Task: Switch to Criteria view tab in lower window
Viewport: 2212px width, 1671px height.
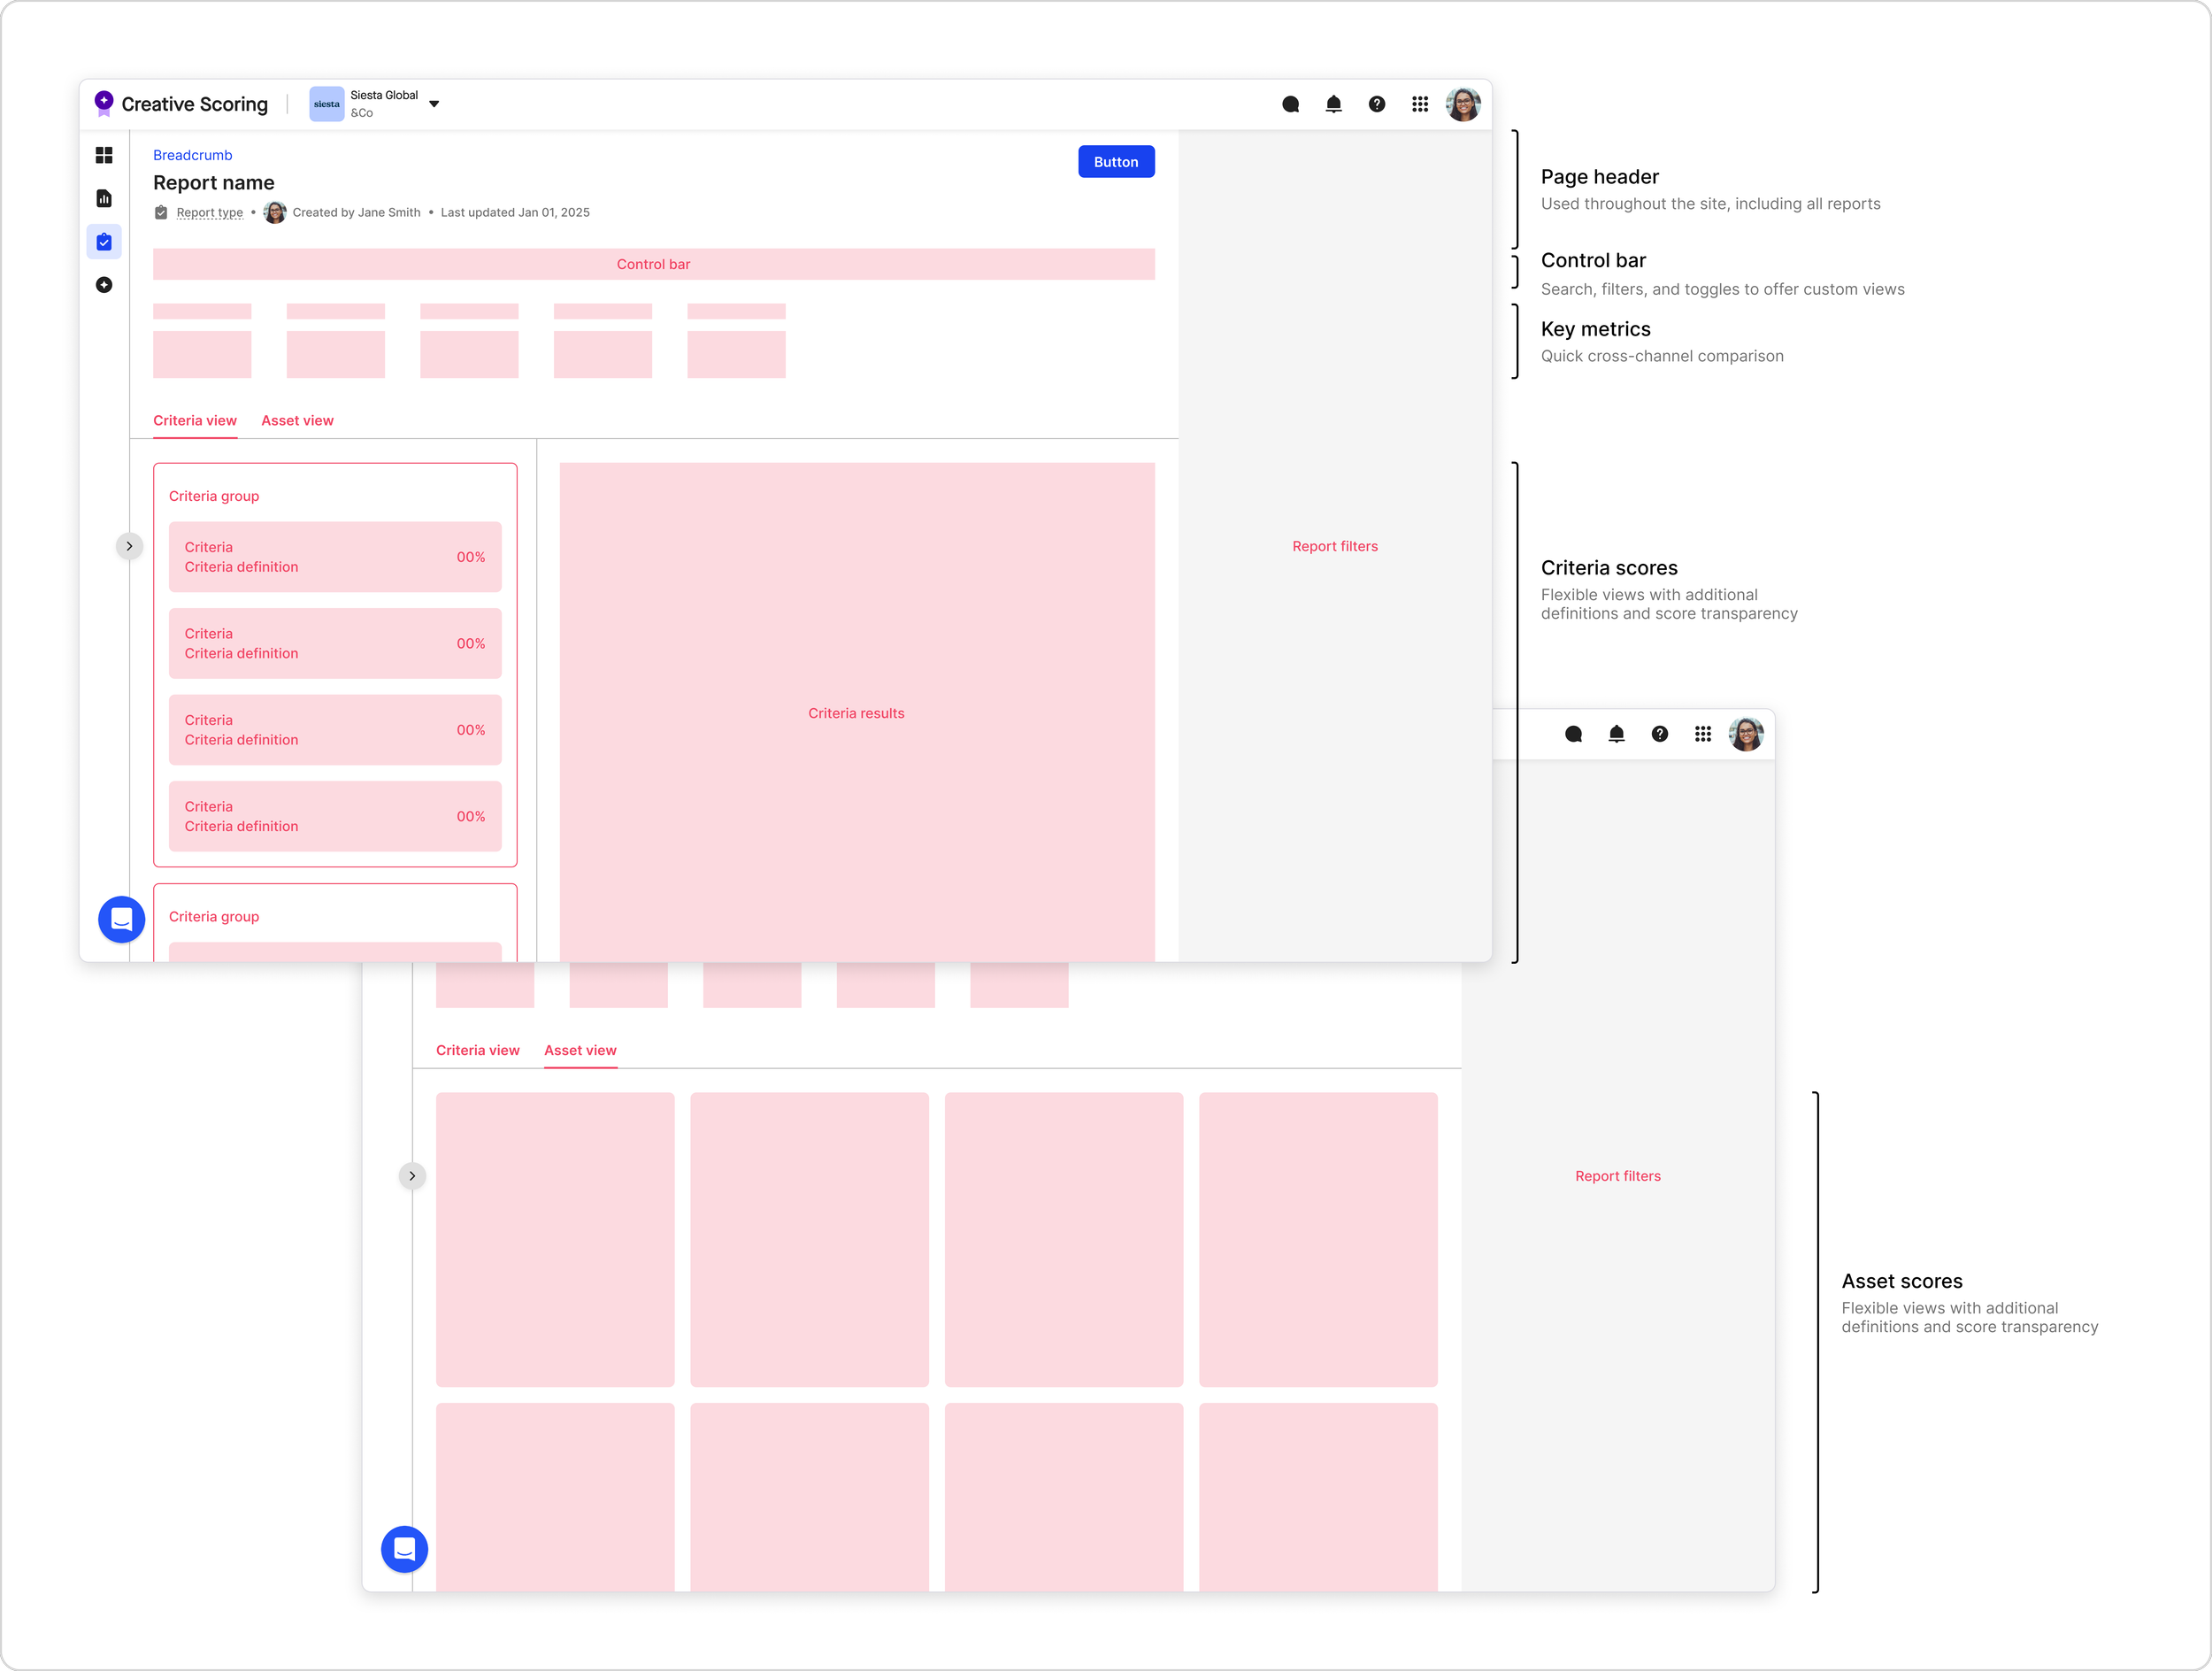Action: click(x=477, y=1050)
